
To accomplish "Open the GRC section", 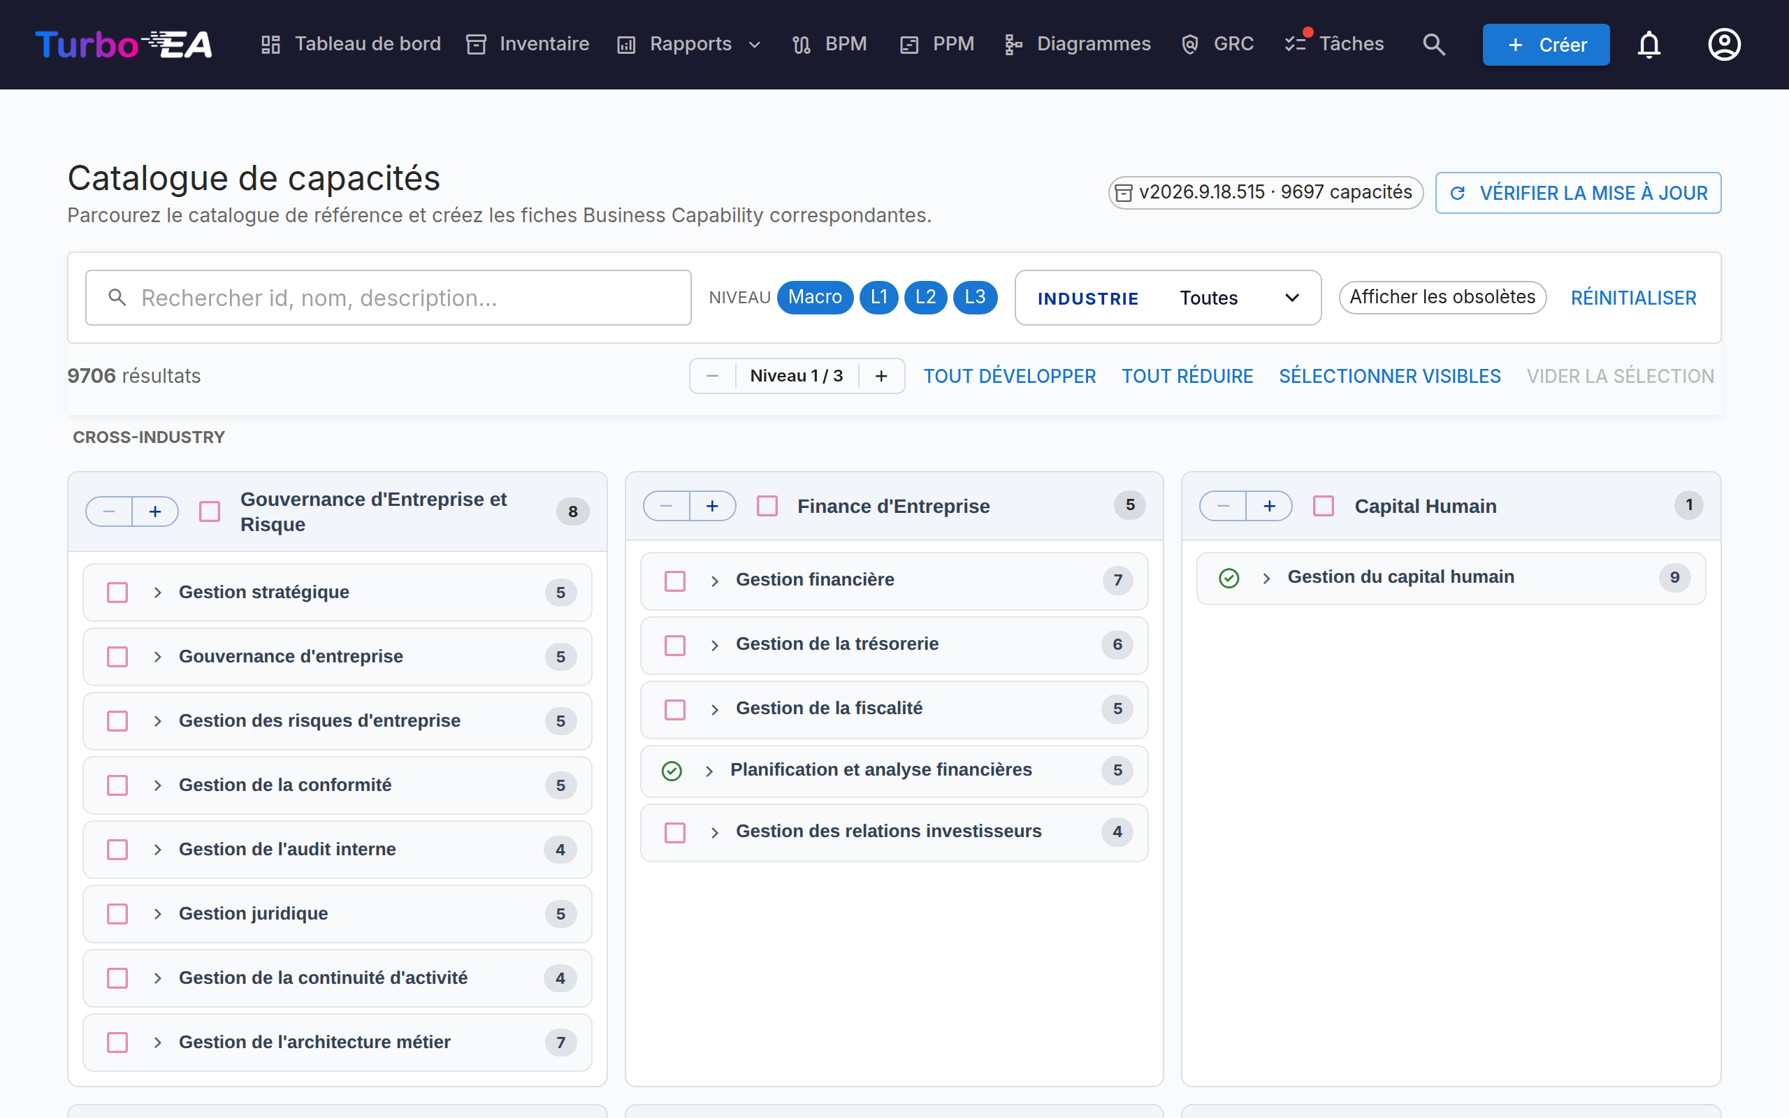I will (x=1217, y=43).
